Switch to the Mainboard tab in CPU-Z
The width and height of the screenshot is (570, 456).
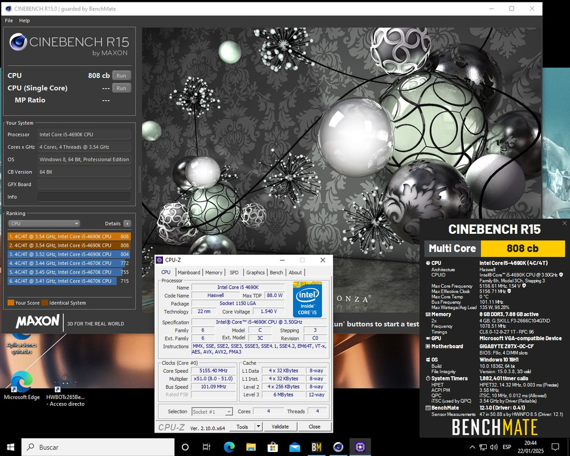click(189, 272)
